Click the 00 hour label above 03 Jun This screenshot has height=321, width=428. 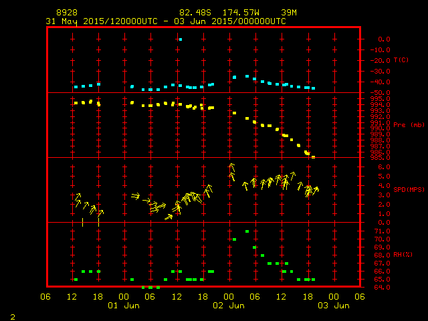pyautogui.click(x=334, y=297)
